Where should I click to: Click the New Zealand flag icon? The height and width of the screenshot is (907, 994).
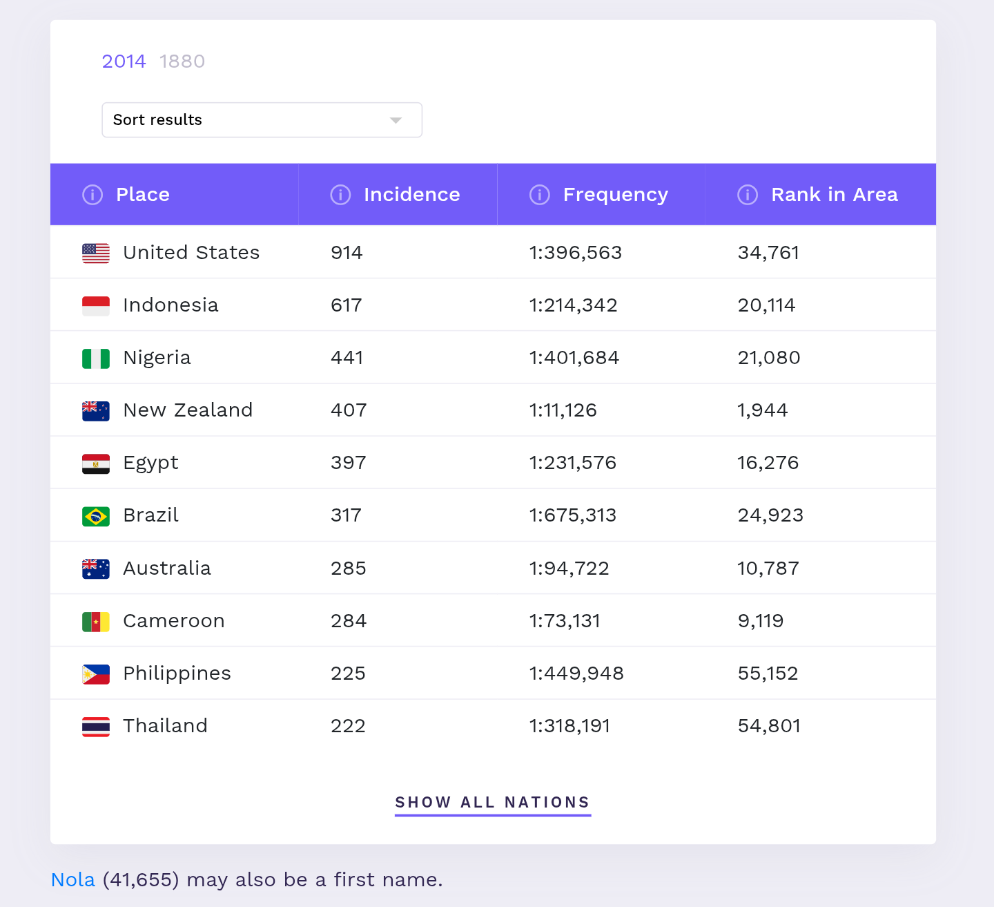96,411
